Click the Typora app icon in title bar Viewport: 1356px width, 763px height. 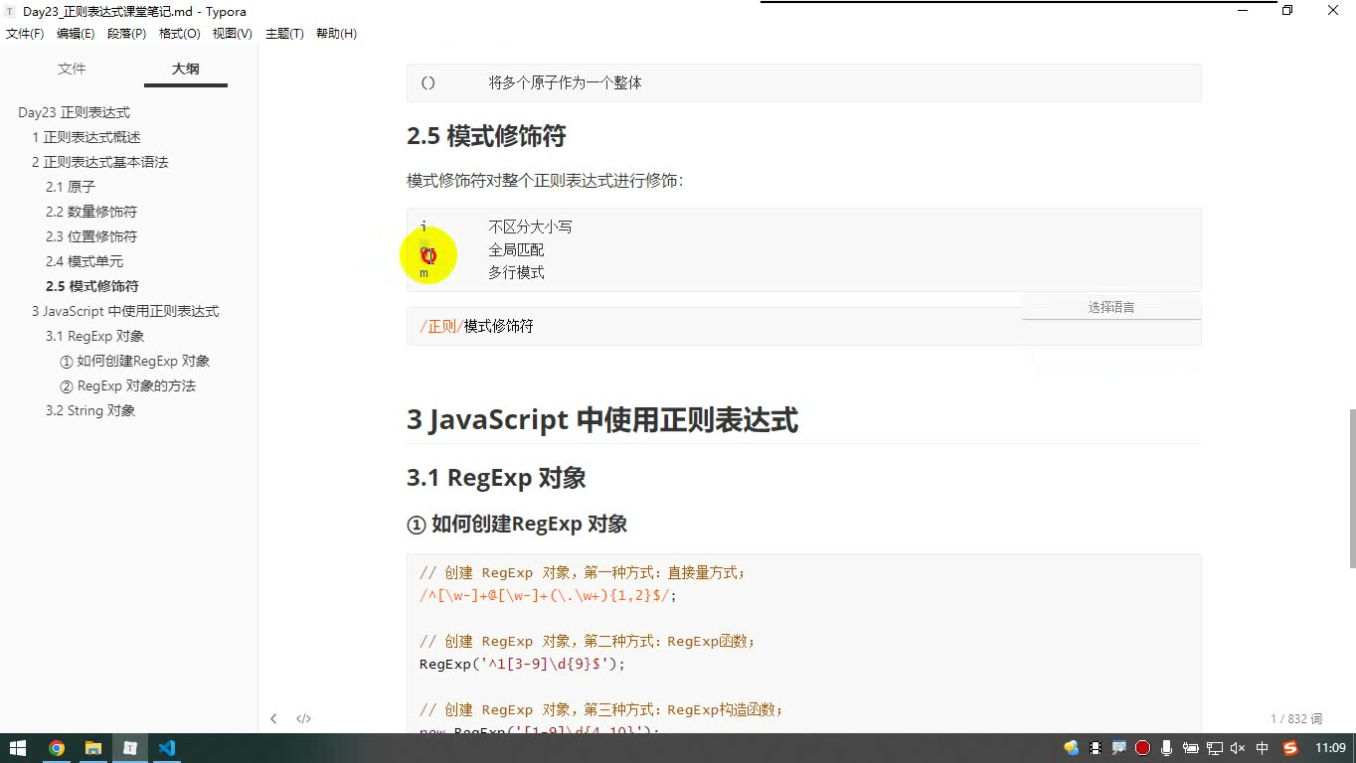(x=10, y=11)
